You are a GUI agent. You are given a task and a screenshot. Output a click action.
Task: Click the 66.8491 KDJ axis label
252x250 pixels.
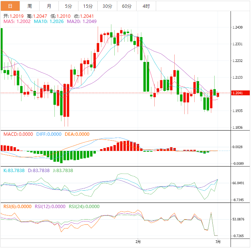point(238,183)
